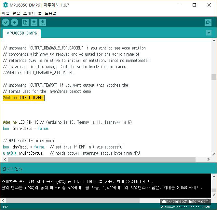Open the 파일 menu
Screen dimensions: 217x210
pyautogui.click(x=6, y=13)
